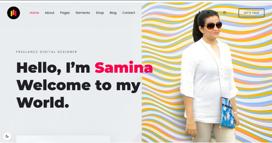This screenshot has height=143, width=272.
Task: Toggle dark mode with moon icon
Action: [x=7, y=136]
